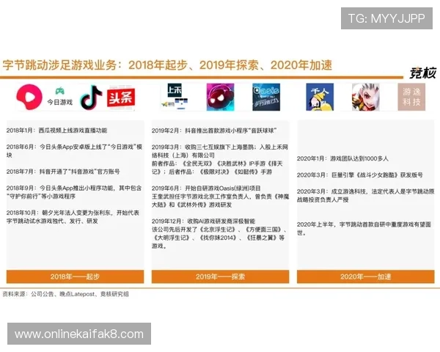Click the 2020年——加速 orange bar

[366, 276]
